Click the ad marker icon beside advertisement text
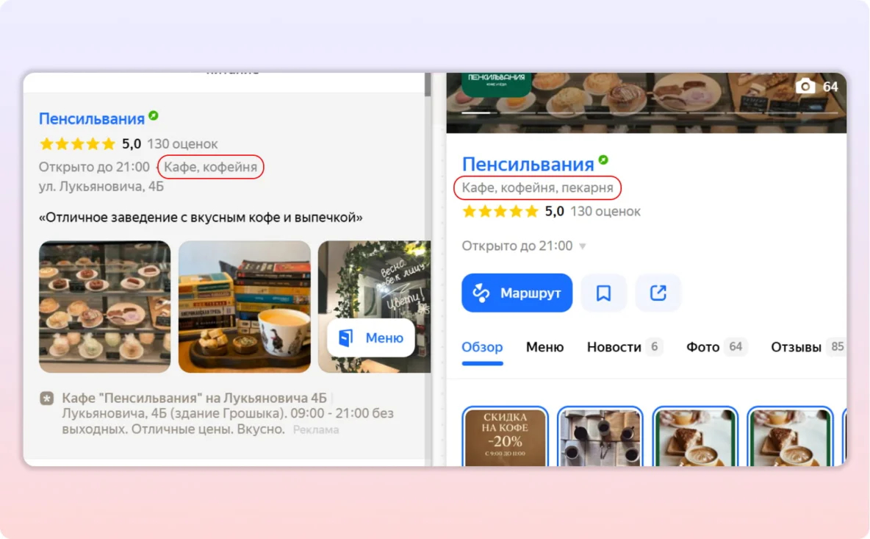The height and width of the screenshot is (539, 870). coord(46,399)
